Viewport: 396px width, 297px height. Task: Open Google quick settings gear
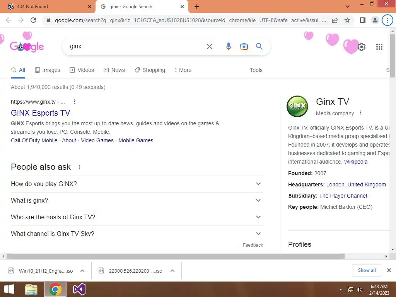pyautogui.click(x=362, y=47)
